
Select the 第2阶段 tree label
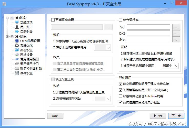[x=21, y=36]
